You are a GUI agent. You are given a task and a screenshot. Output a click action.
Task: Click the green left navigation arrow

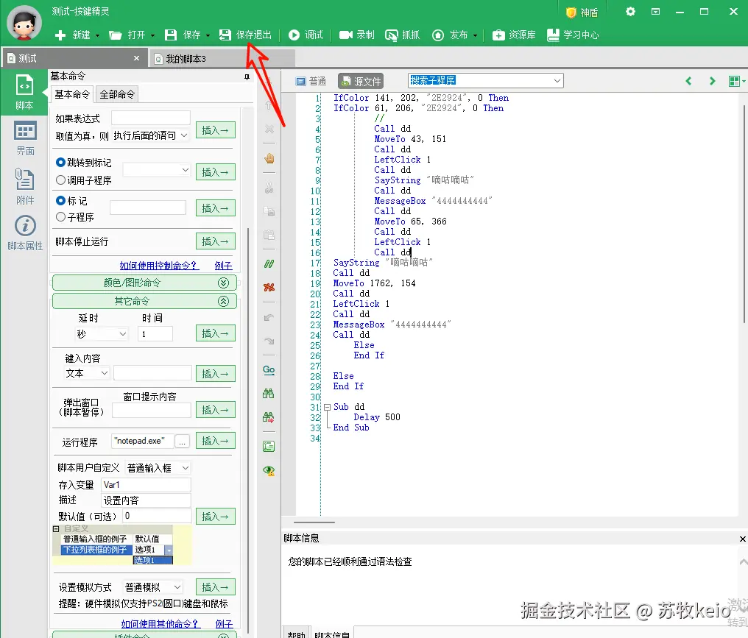point(688,81)
